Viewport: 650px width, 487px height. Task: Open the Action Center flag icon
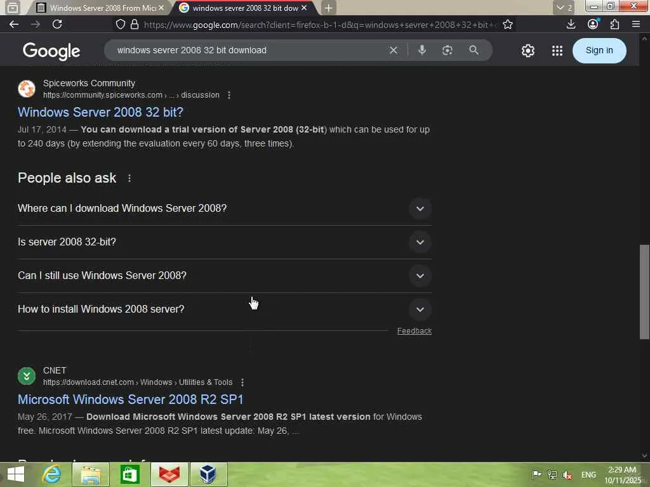536,474
